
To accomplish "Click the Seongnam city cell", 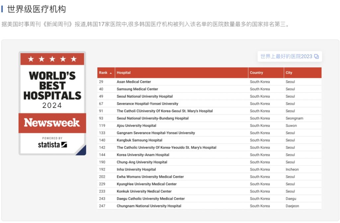I will [295, 118].
